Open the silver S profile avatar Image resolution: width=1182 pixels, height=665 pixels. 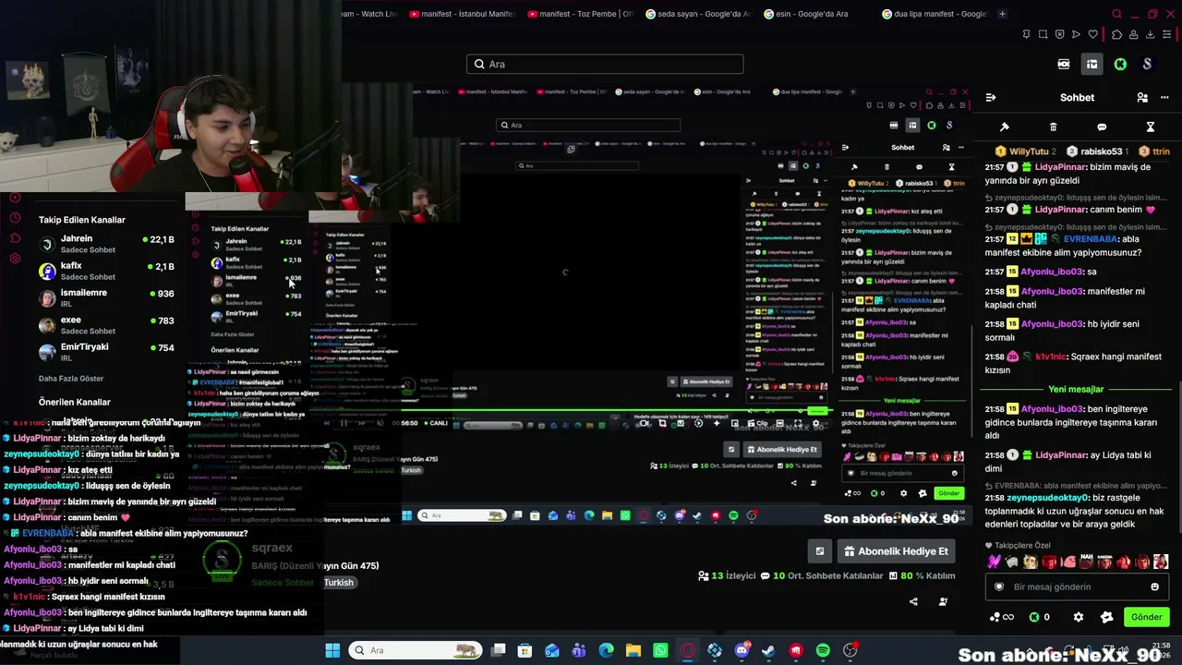point(1147,64)
